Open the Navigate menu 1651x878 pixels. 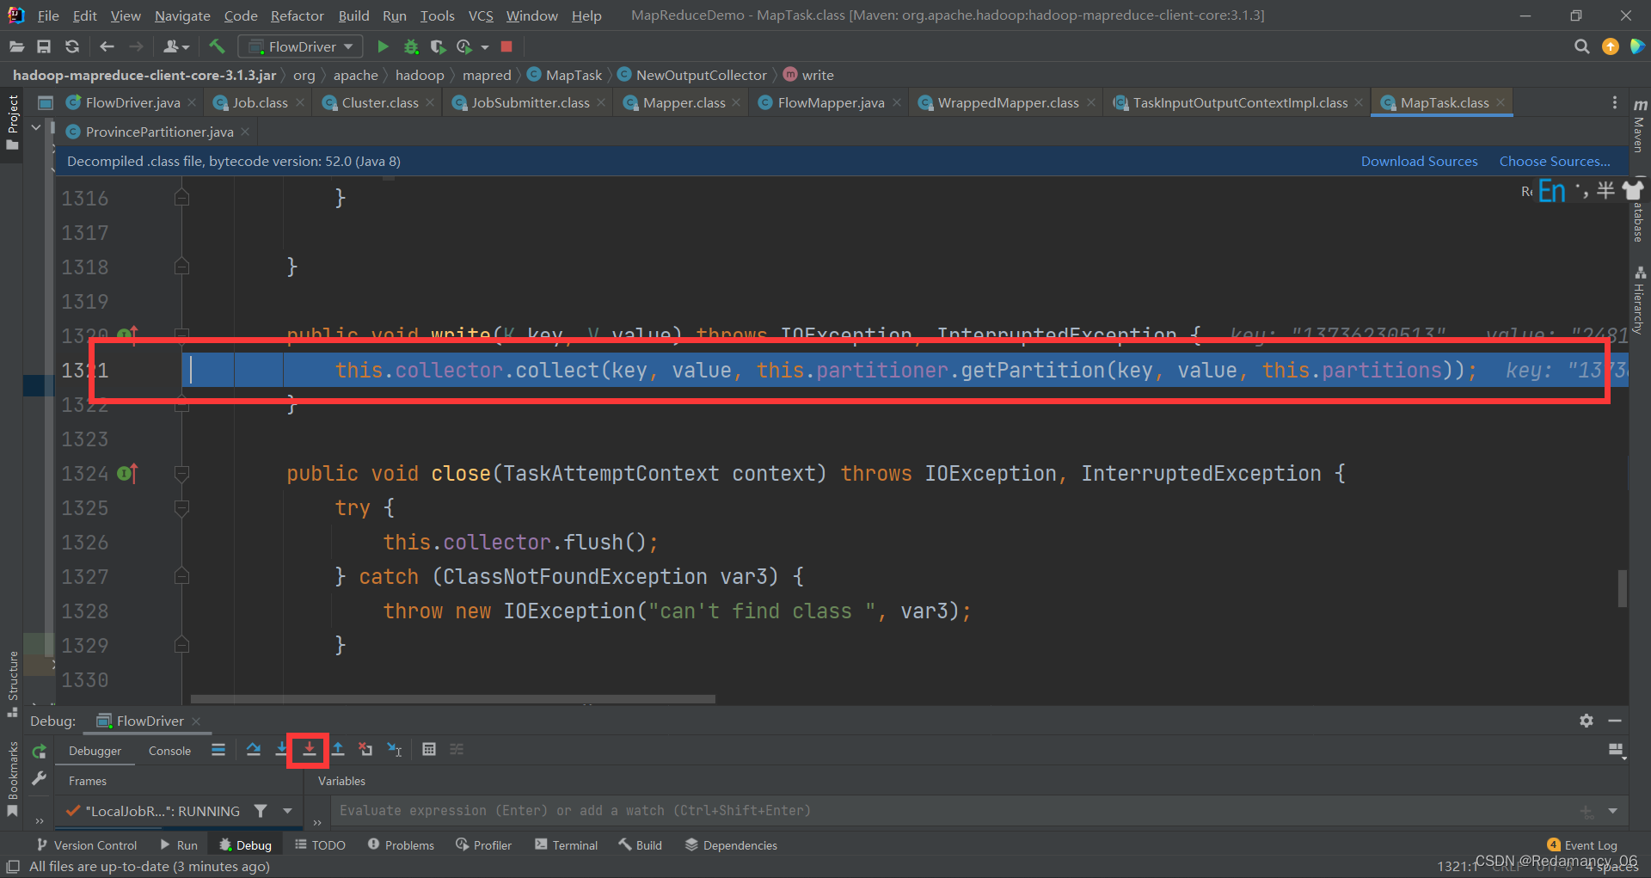pos(182,15)
